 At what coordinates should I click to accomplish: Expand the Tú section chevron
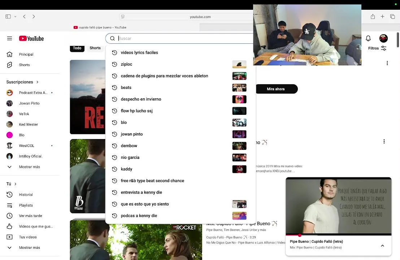15,184
